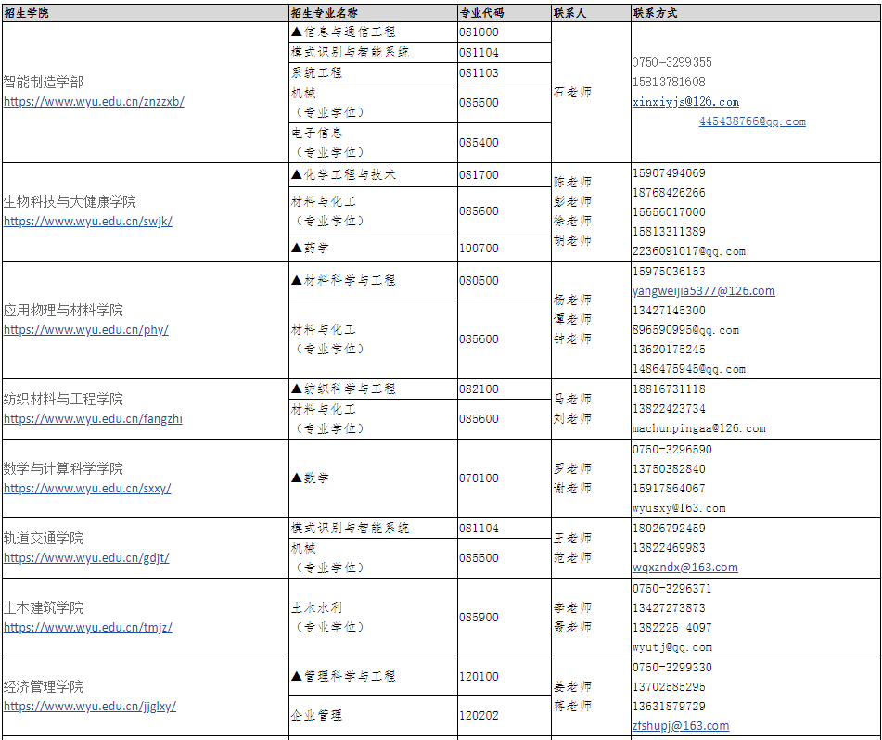Screen dimensions: 882x740
Task: Click the zfshupj@163.com email link
Action: (680, 726)
